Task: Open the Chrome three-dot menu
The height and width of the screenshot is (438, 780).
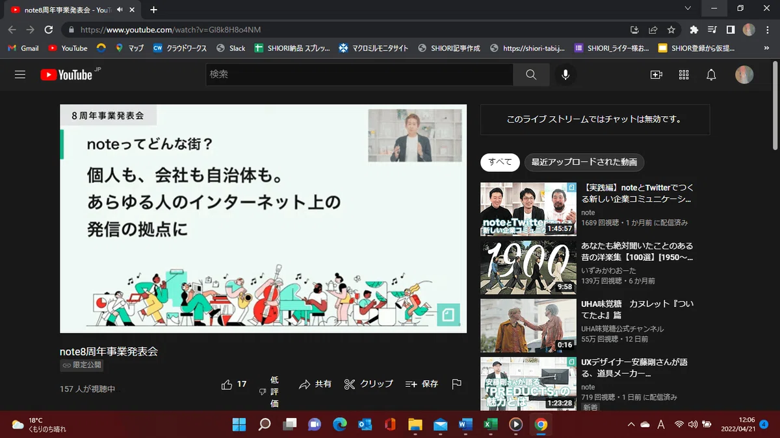Action: coord(768,30)
